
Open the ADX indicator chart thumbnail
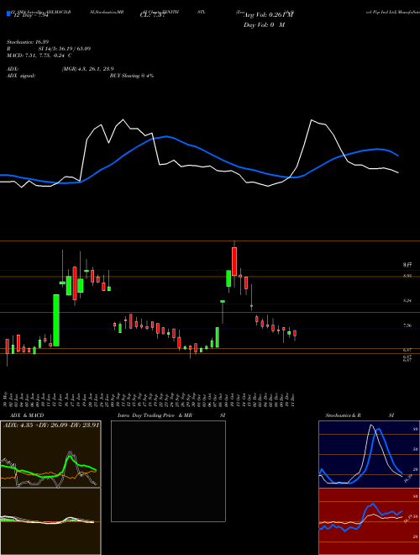click(x=50, y=454)
